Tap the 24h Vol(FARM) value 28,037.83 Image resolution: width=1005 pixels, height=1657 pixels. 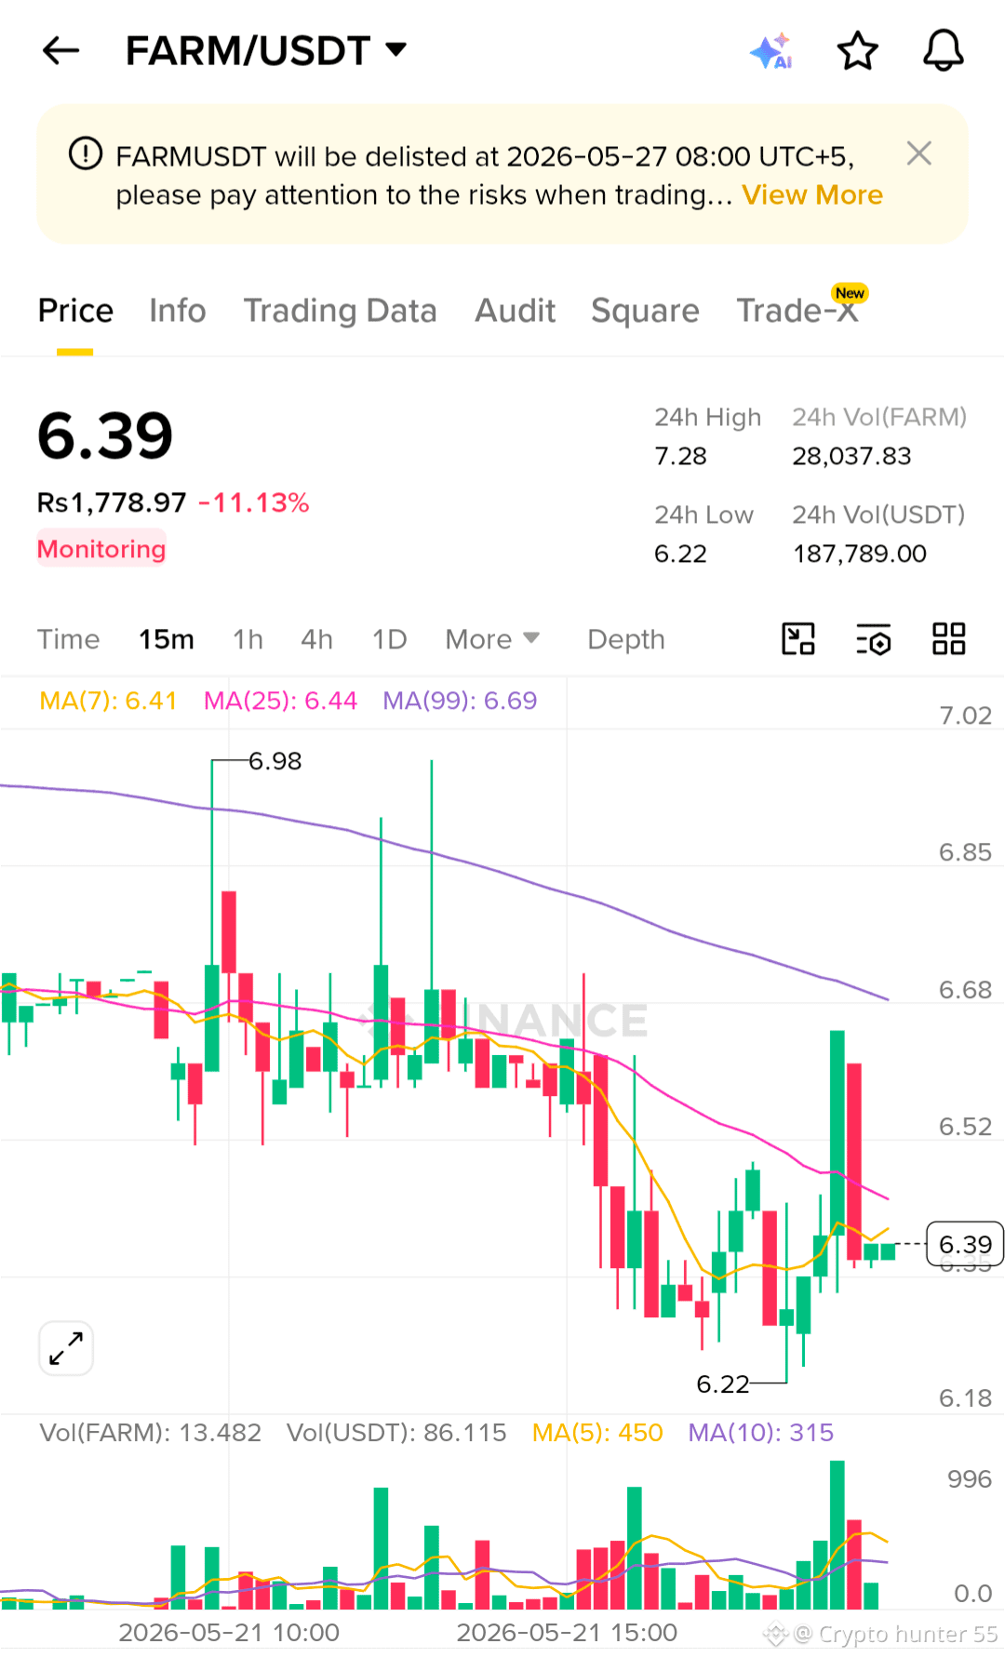851,456
